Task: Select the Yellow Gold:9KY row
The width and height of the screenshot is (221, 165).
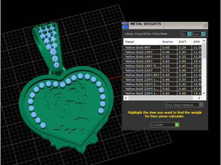Action: click(163, 47)
